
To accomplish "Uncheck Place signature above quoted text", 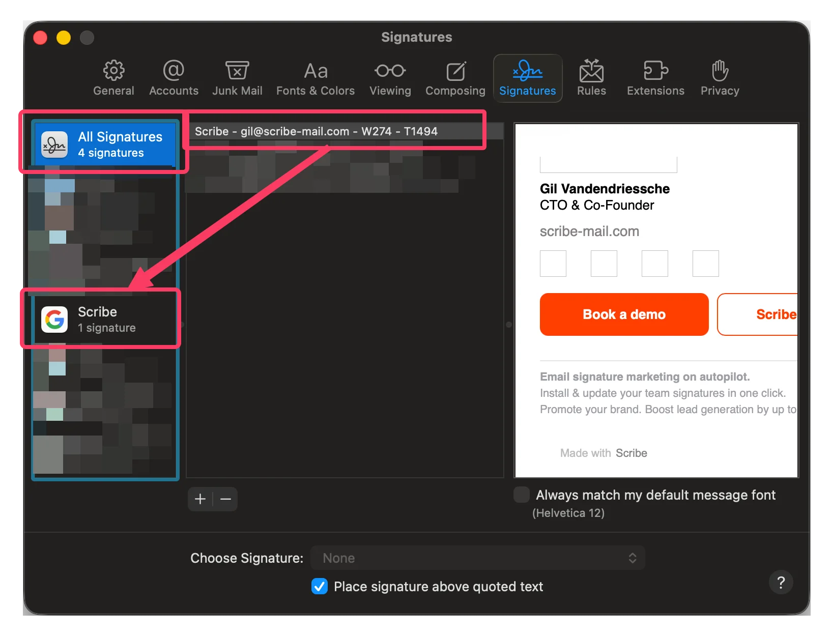I will 320,586.
